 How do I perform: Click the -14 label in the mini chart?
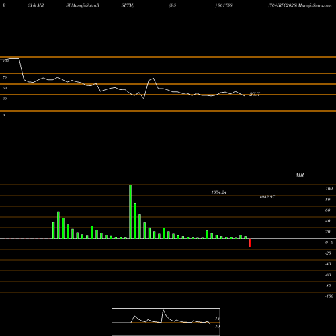pos(216,319)
